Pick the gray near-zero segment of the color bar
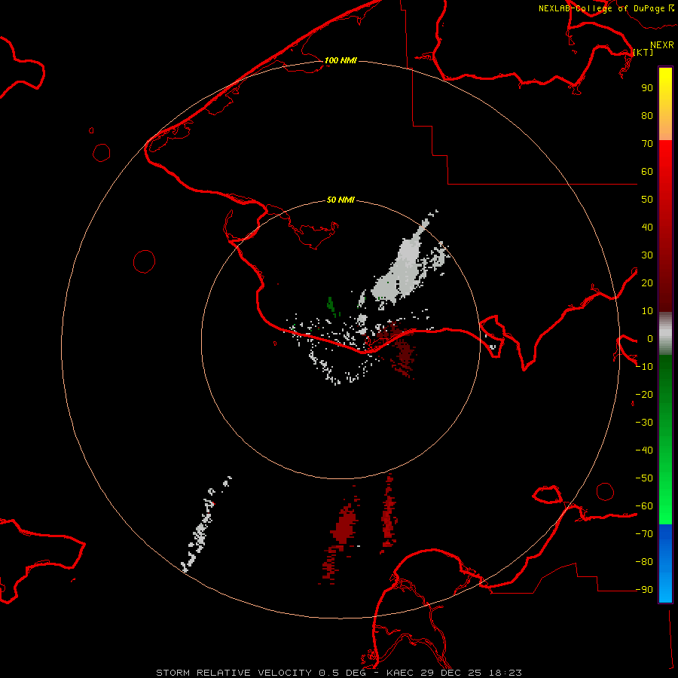The height and width of the screenshot is (678, 678). click(x=665, y=334)
